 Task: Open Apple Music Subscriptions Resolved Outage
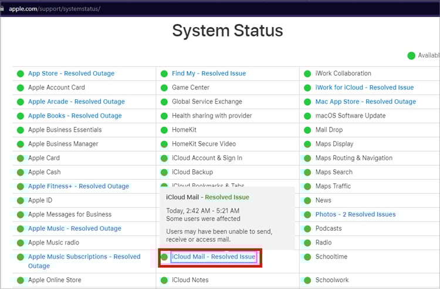pos(84,257)
